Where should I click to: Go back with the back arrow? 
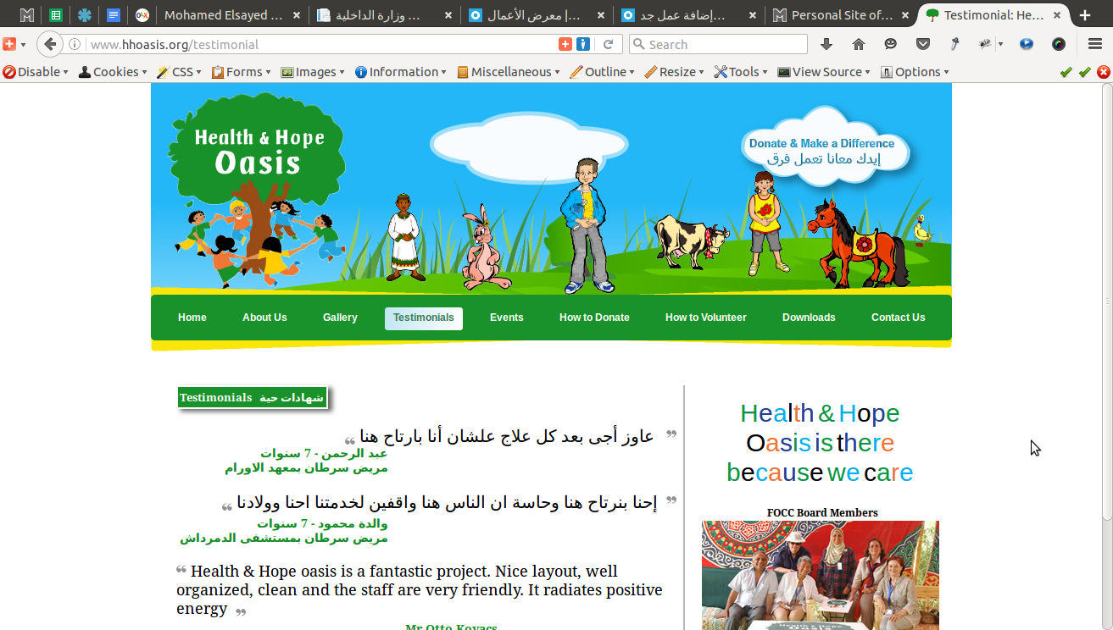point(51,44)
